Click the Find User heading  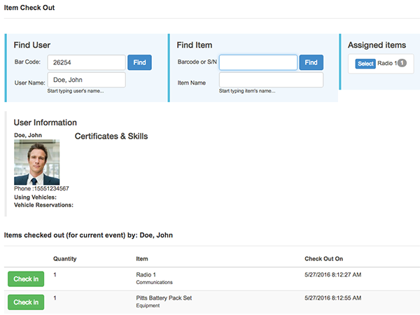point(32,45)
